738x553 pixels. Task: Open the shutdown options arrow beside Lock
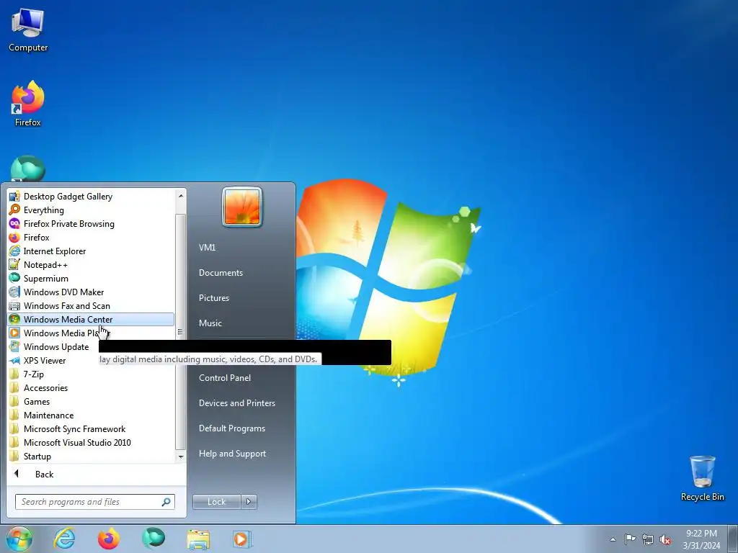click(249, 502)
